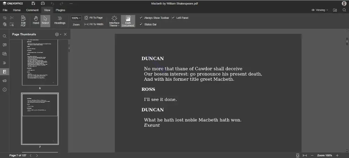Select page 7 thumbnail
The width and height of the screenshot is (349, 158).
[x=40, y=119]
